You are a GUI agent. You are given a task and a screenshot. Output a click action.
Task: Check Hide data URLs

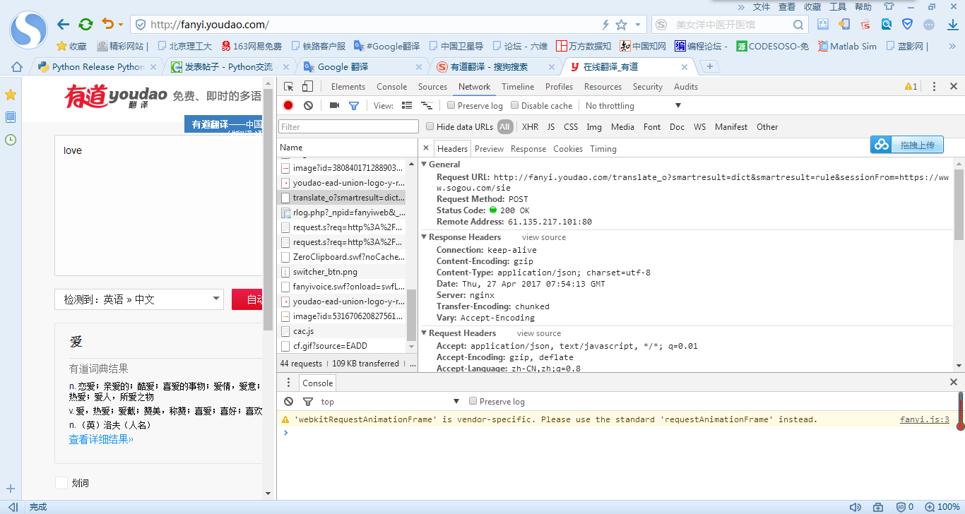430,127
